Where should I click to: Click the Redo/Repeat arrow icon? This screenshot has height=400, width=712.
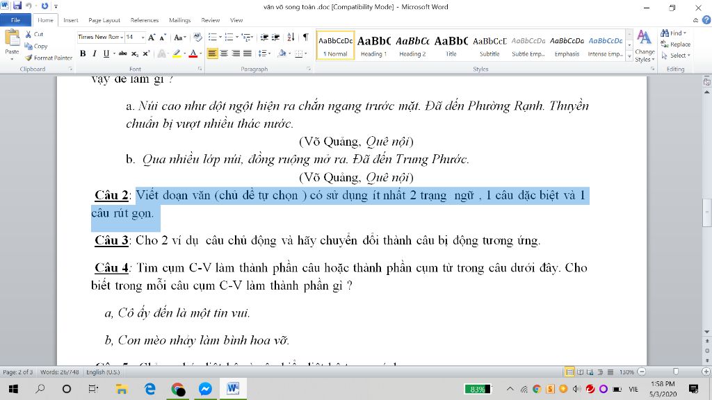click(44, 6)
